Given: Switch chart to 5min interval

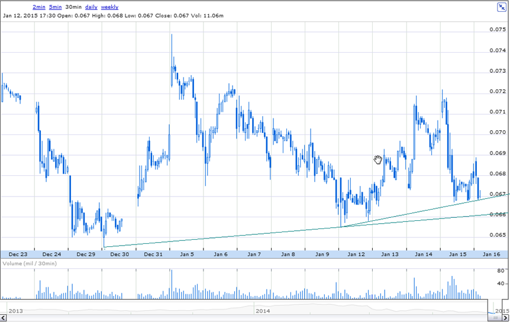Looking at the screenshot, I should click(55, 7).
